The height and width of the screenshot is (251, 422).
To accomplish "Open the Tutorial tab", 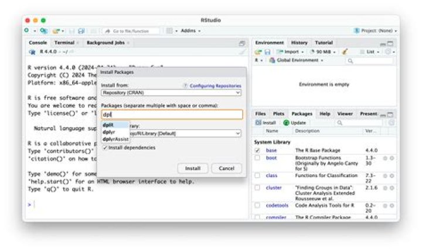I will click(x=324, y=43).
